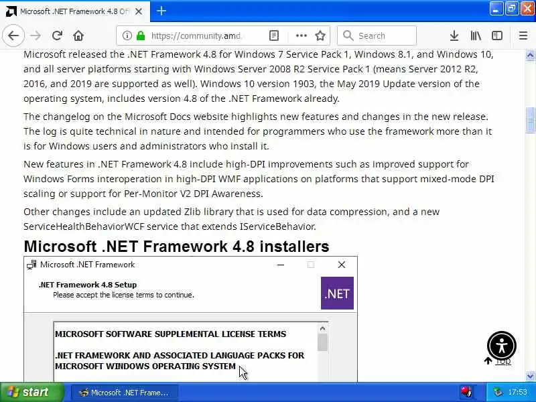Image resolution: width=536 pixels, height=402 pixels.
Task: Click the green secure connection padlock
Action: [141, 36]
